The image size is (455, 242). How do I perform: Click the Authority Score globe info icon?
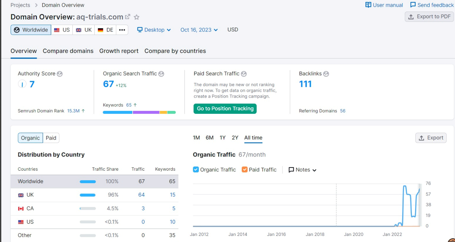[x=60, y=74]
